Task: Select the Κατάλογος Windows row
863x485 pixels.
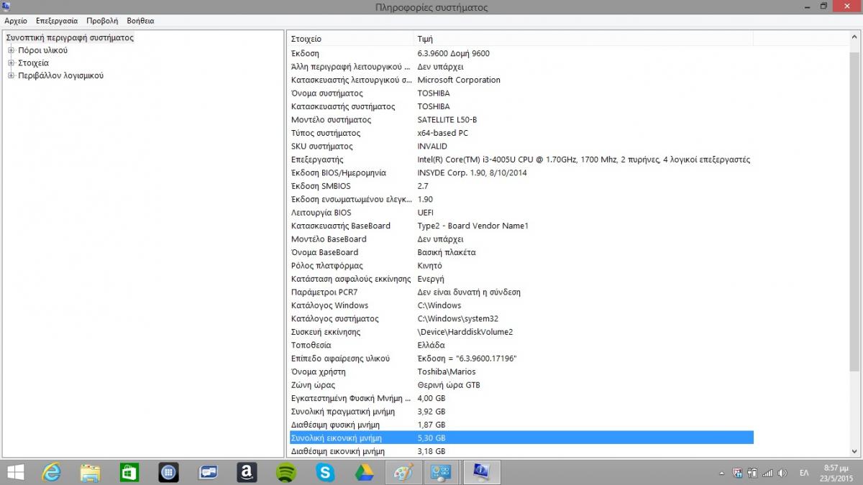Action: click(x=521, y=305)
